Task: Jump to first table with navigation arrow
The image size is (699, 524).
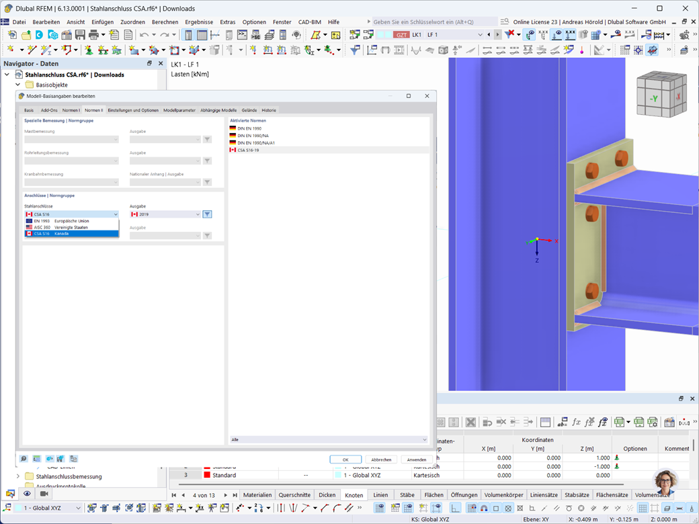Action: (174, 495)
